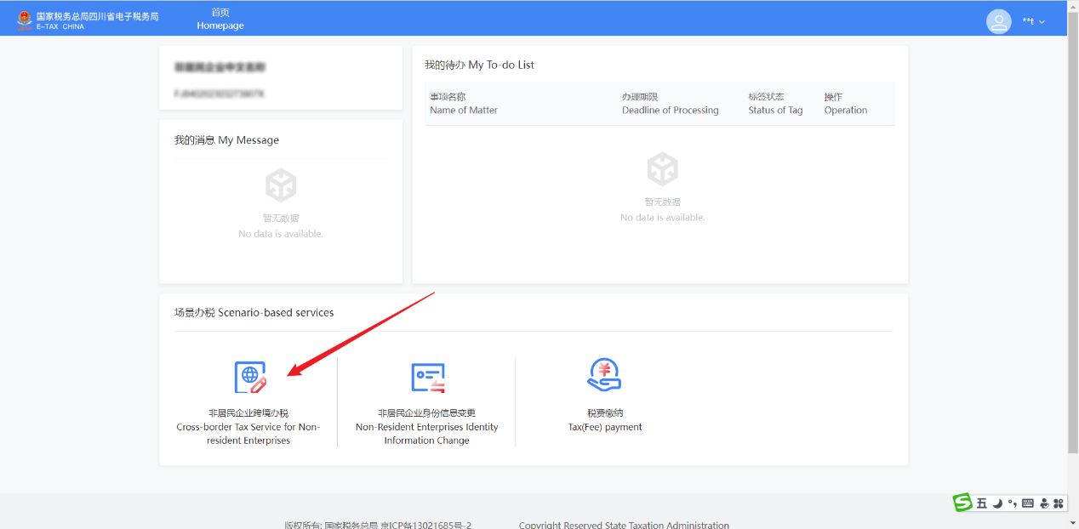Expand the account dropdown chevron

pos(1042,22)
